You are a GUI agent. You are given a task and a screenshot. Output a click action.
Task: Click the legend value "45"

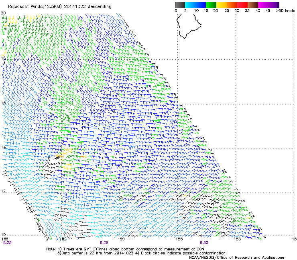(268, 11)
